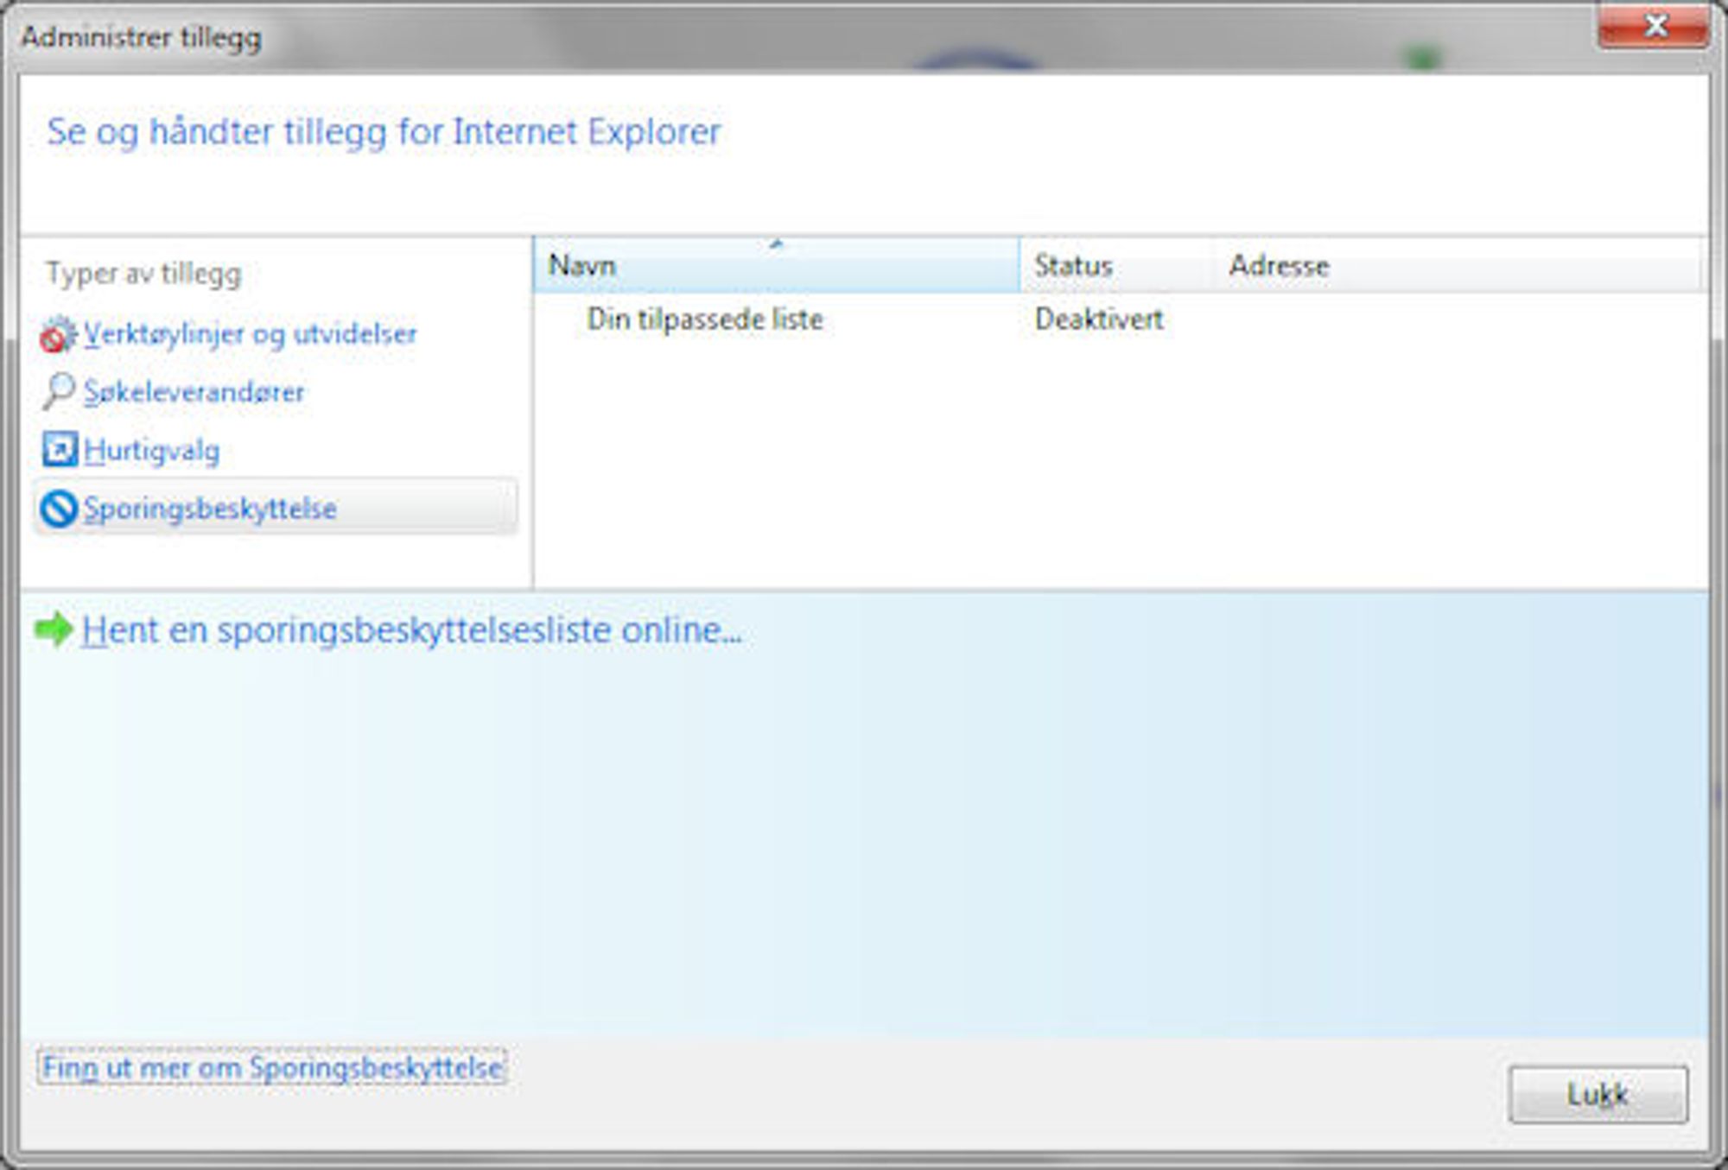Open Verktøylinjer og utvidelser category
1728x1170 pixels.
(250, 334)
